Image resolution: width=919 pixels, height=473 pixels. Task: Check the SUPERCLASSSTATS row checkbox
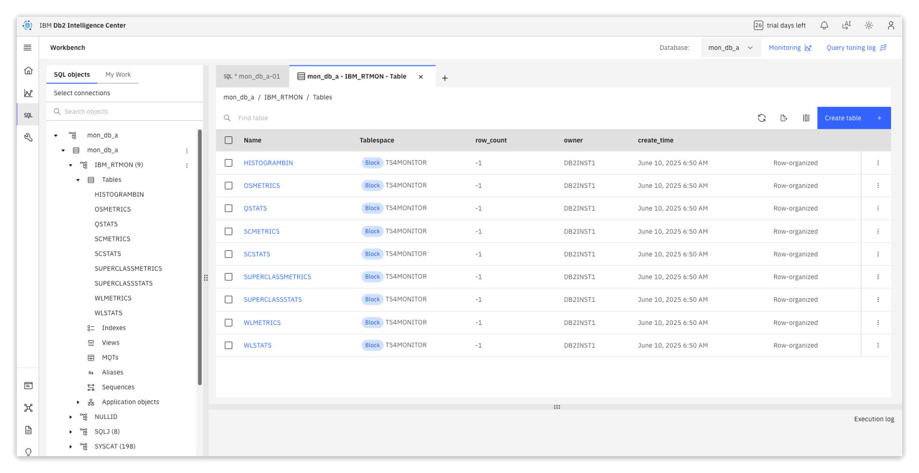(228, 299)
